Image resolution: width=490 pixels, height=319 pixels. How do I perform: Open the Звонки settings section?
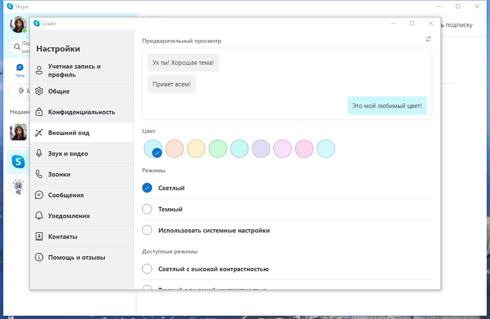pyautogui.click(x=82, y=174)
